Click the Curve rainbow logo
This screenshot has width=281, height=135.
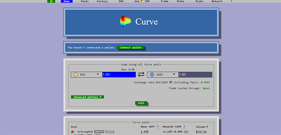125,21
